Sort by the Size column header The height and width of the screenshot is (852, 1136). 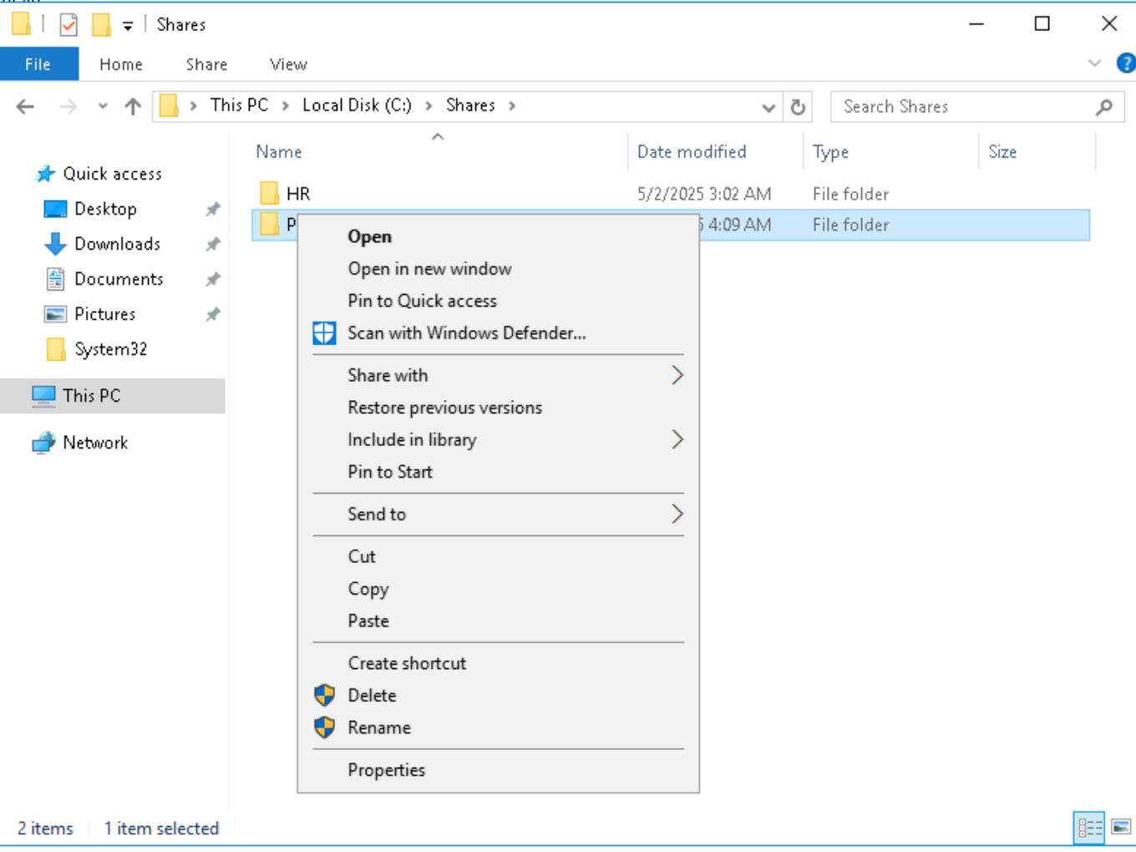(1002, 152)
